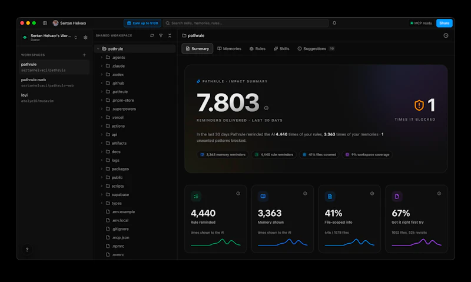Click the 9% workspace coverage chip
The height and width of the screenshot is (282, 471).
coord(367,155)
